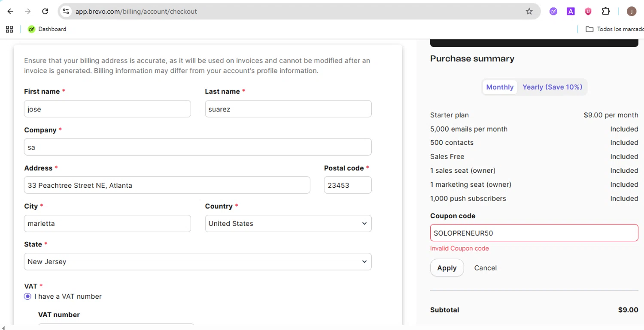Click the 'State' field label

tap(33, 244)
